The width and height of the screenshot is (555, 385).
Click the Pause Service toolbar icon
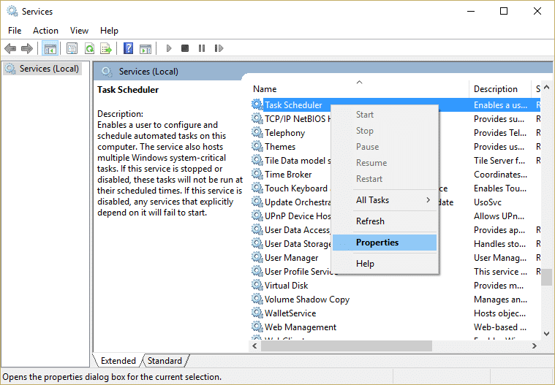202,48
